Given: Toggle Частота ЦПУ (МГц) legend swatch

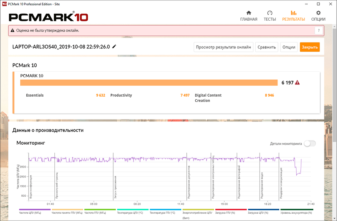Looking at the screenshot, I should 35,210.
